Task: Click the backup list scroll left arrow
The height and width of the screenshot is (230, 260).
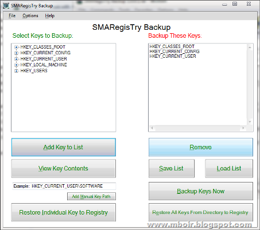Action: tap(152, 128)
